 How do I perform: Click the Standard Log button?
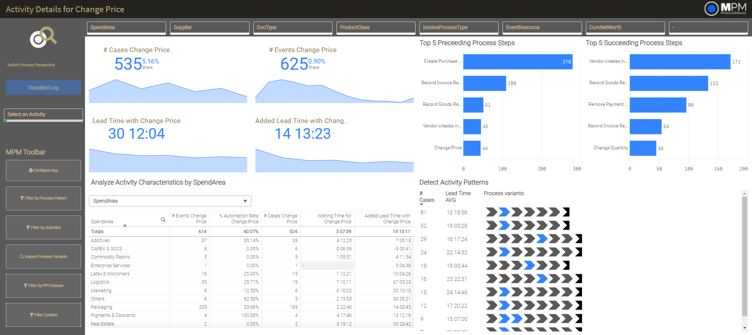(43, 87)
